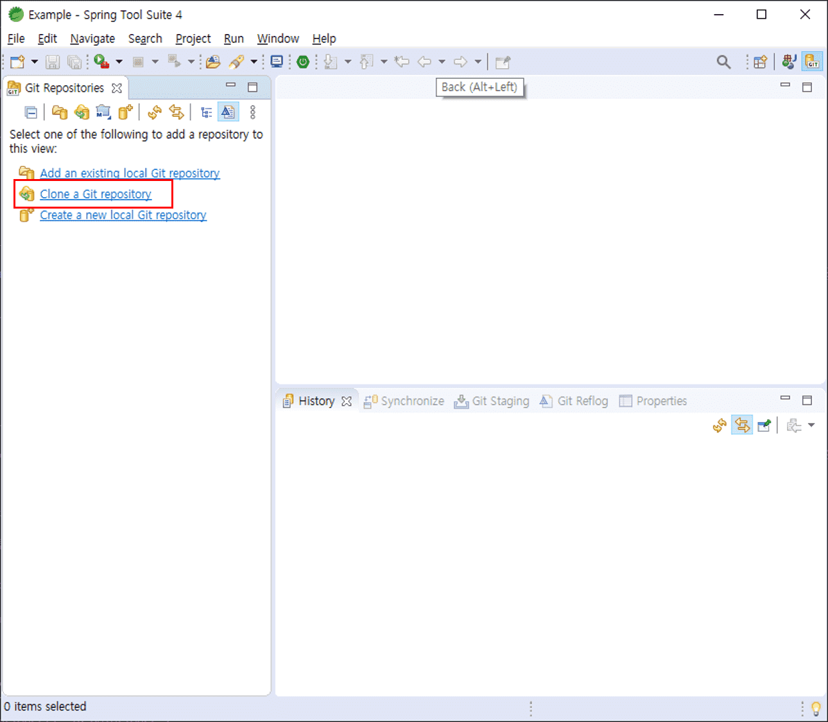Minimize the Git Repositories view

230,85
